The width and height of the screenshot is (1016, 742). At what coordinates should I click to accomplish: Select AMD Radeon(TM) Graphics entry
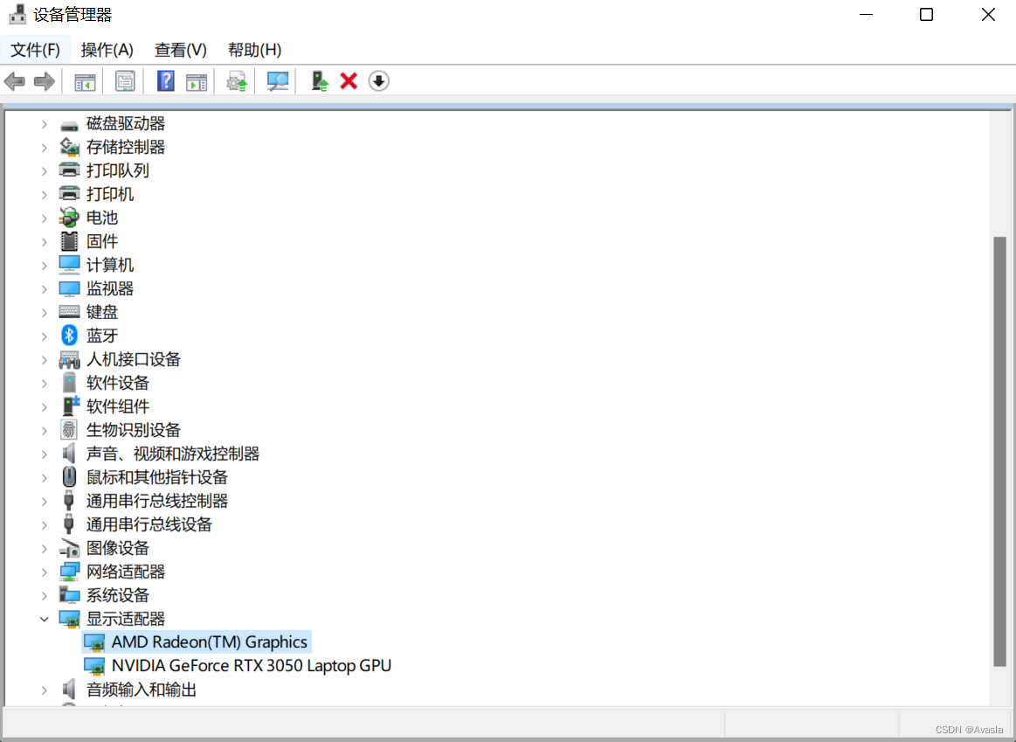tap(210, 642)
